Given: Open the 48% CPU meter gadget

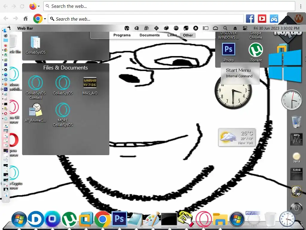Looking at the screenshot, I should (296, 139).
